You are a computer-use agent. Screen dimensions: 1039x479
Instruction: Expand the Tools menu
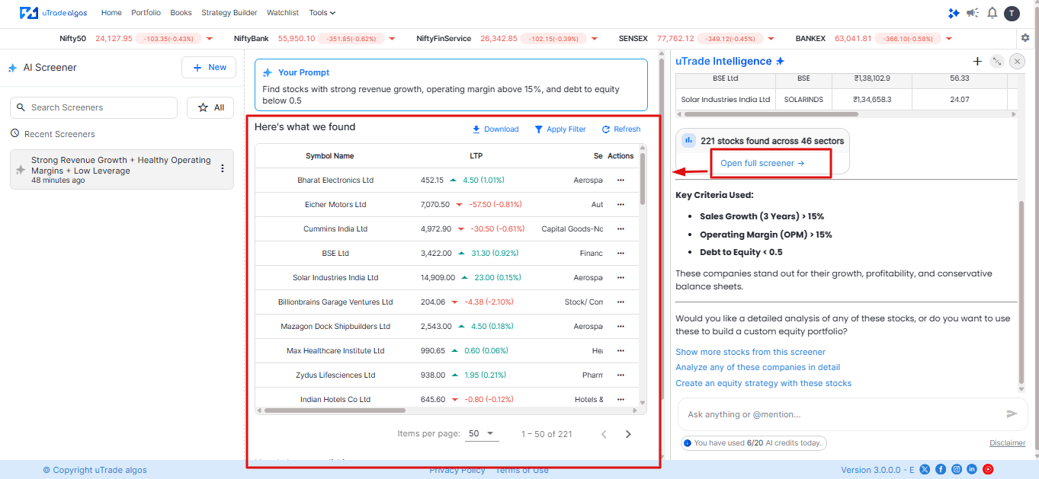click(322, 13)
